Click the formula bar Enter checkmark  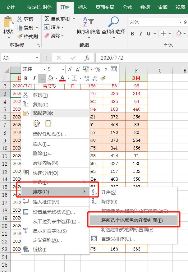[73, 58]
